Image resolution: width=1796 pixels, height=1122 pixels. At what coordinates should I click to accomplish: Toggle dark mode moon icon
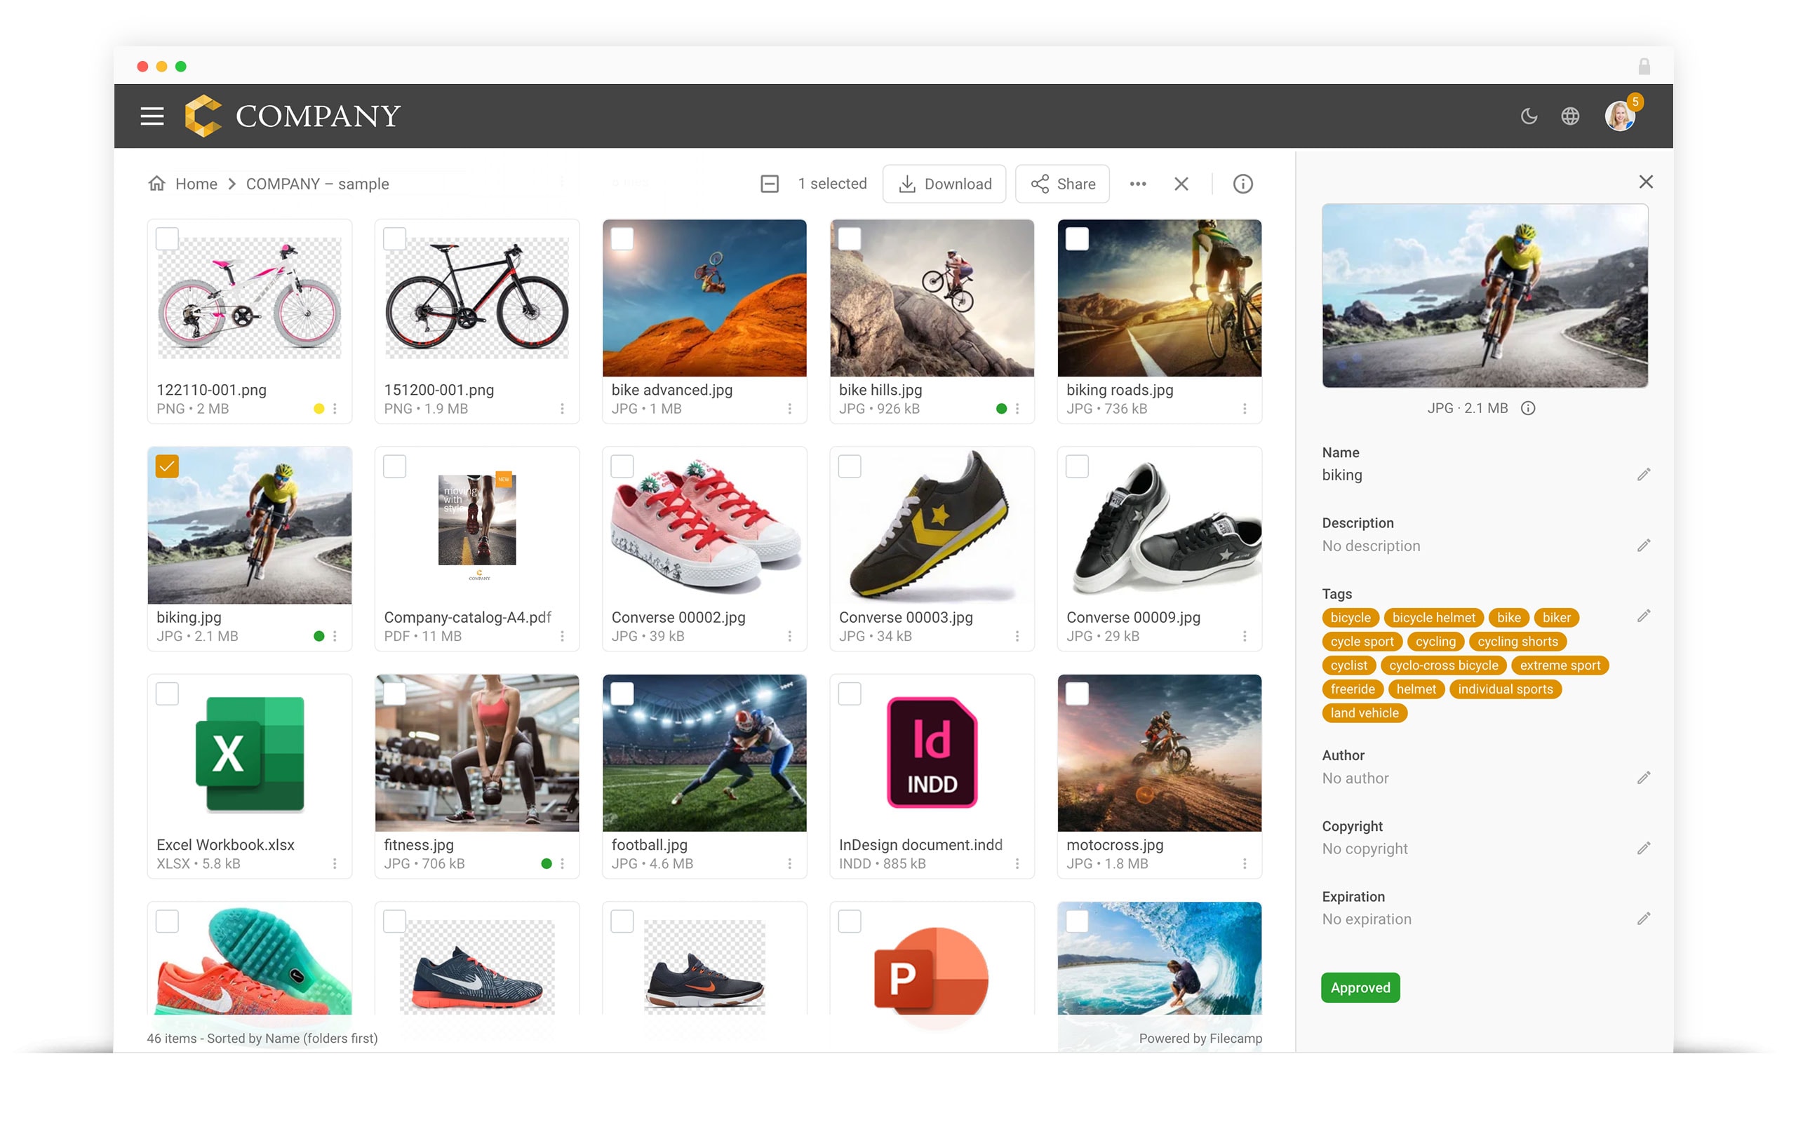1529,116
